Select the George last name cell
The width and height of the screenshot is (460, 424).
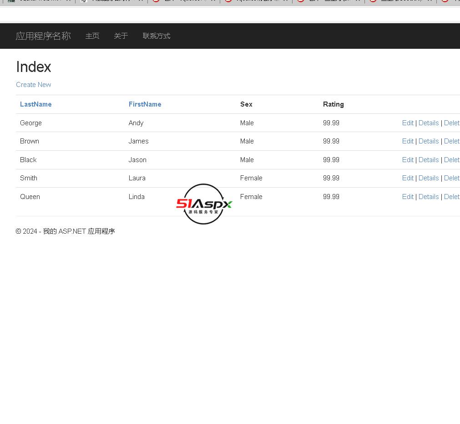pyautogui.click(x=31, y=123)
